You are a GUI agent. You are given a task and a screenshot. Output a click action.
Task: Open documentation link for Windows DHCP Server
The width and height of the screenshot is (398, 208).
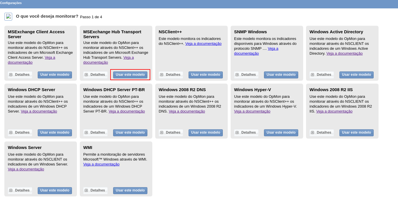pyautogui.click(x=39, y=111)
